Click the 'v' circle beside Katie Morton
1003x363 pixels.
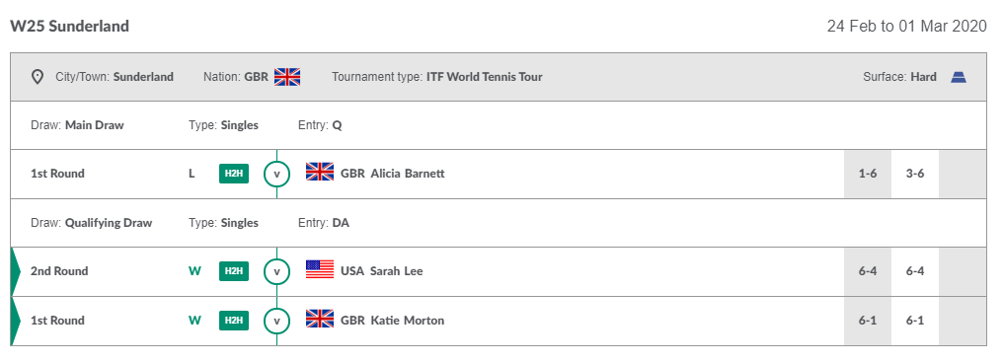[277, 321]
